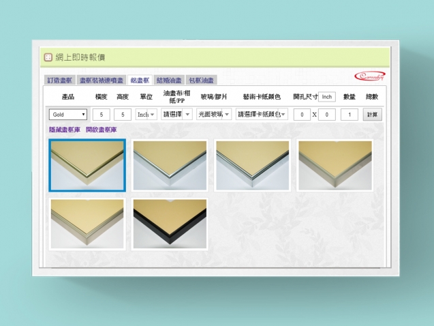Click the 橫度 width input field
Viewport: 434px width, 326px height.
[102, 115]
